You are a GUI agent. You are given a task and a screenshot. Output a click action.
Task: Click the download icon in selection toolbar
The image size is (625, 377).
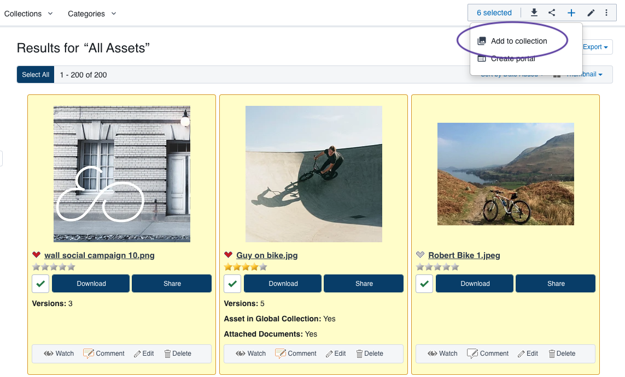[x=534, y=13]
